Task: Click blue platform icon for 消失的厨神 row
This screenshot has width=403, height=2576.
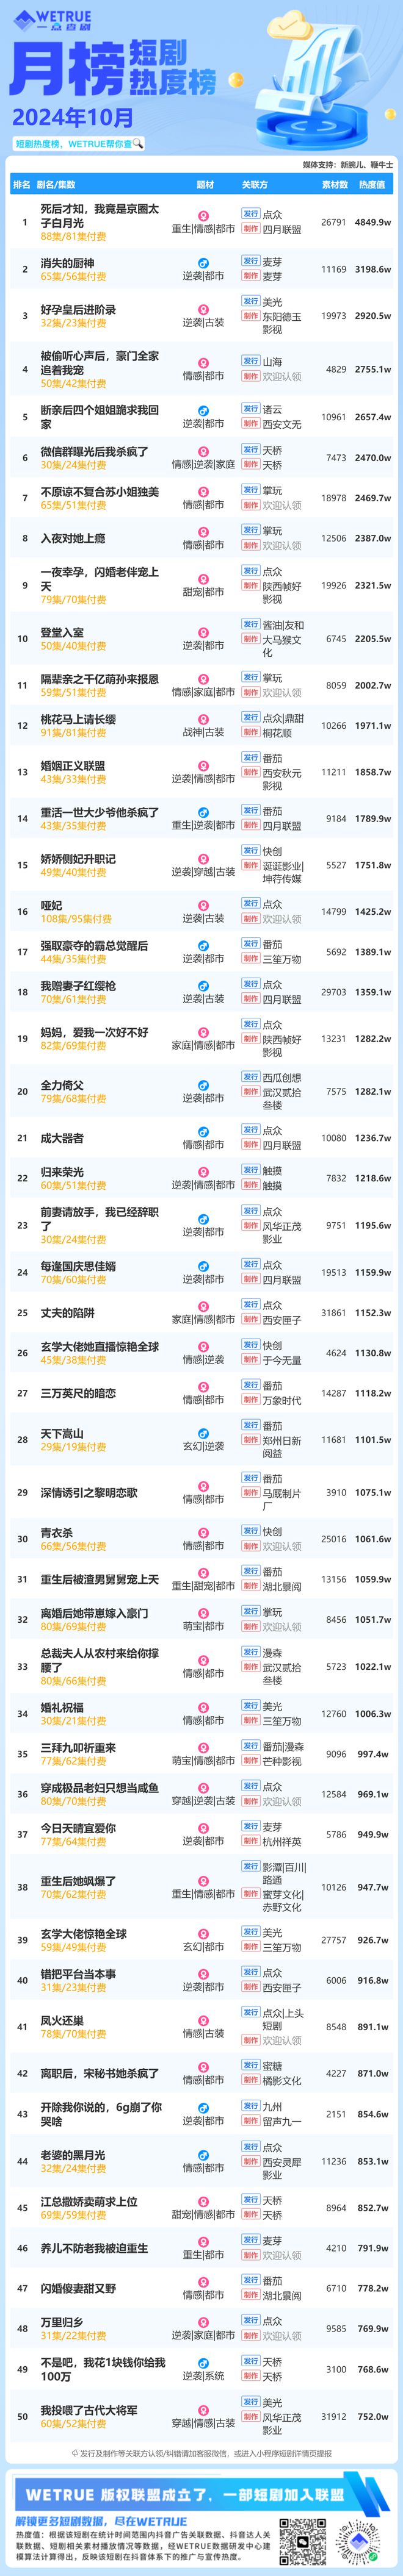Action: pyautogui.click(x=203, y=262)
